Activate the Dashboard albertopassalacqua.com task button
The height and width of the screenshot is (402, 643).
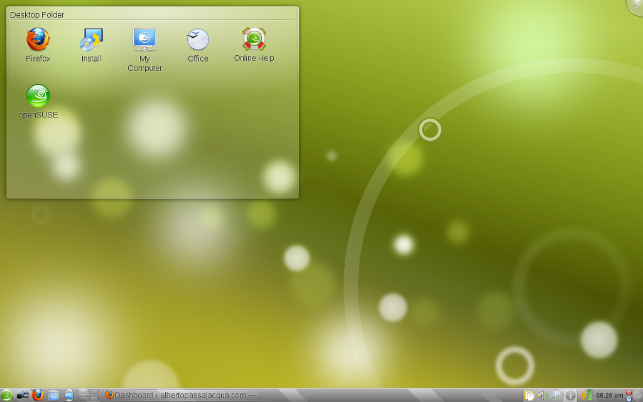tap(185, 396)
